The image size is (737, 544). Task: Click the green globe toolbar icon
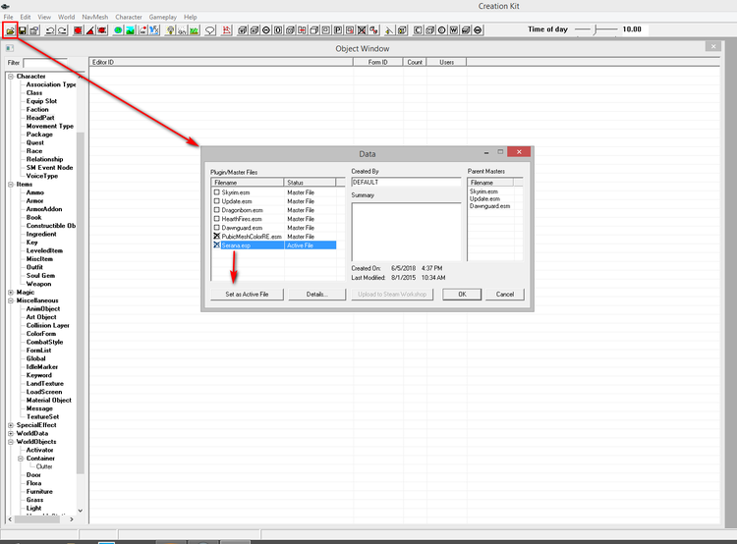pyautogui.click(x=118, y=30)
